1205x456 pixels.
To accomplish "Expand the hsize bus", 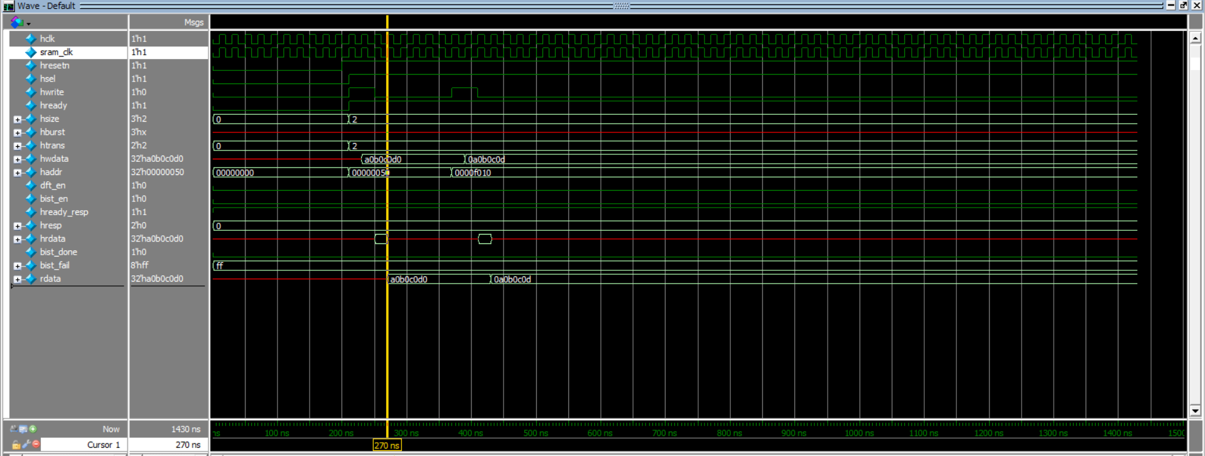I will 18,119.
